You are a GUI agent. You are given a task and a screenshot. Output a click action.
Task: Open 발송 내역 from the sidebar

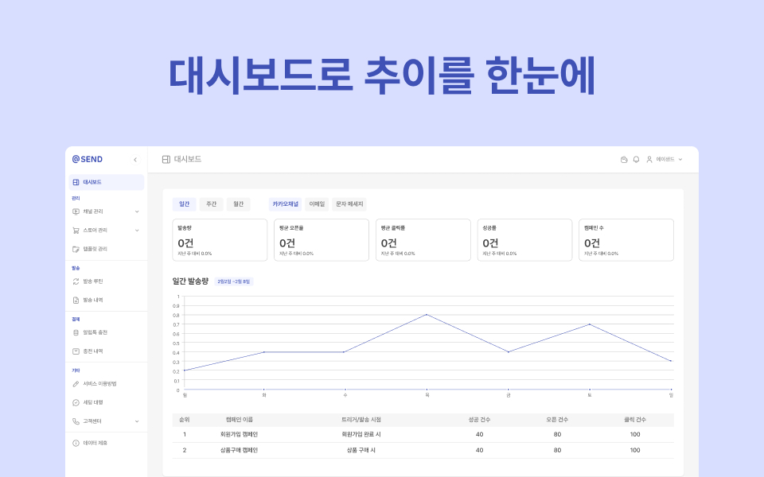click(x=99, y=300)
